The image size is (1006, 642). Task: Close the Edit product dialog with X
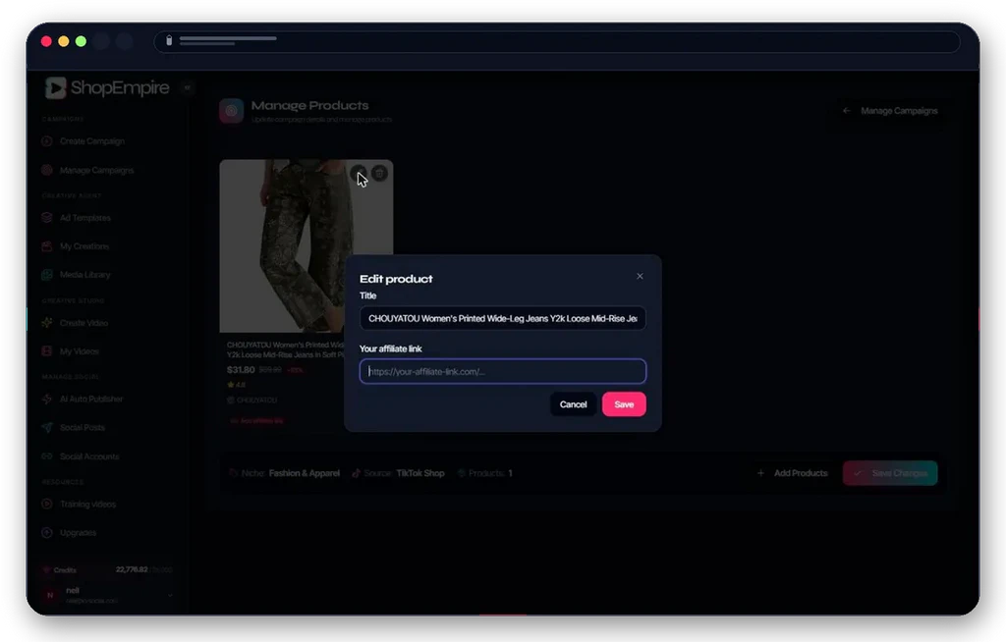click(640, 277)
